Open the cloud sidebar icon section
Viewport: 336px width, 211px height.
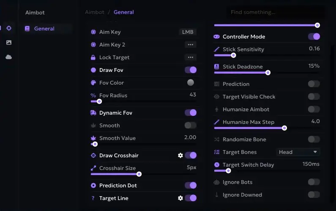pyautogui.click(x=8, y=57)
